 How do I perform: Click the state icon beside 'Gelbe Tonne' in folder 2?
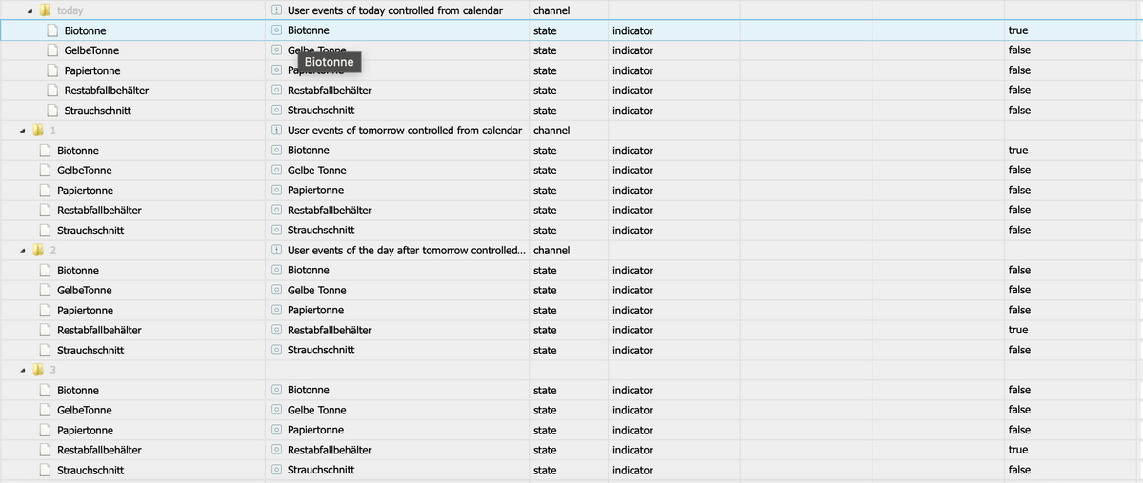(276, 291)
